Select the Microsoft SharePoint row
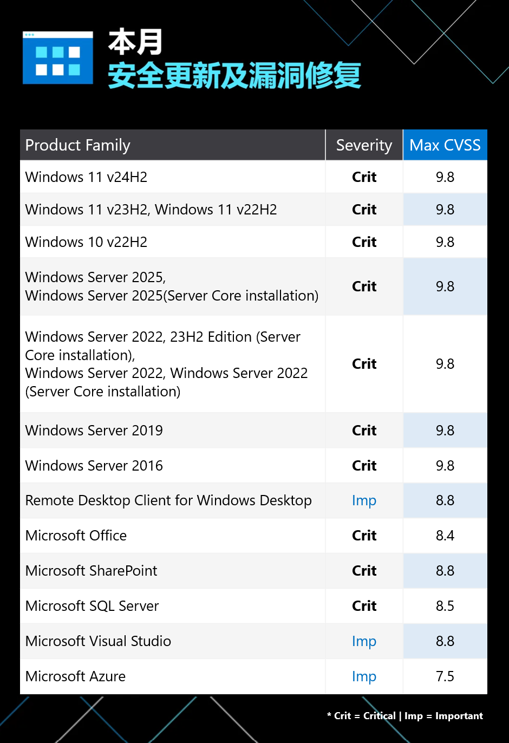Viewport: 509px width, 743px height. 91,571
